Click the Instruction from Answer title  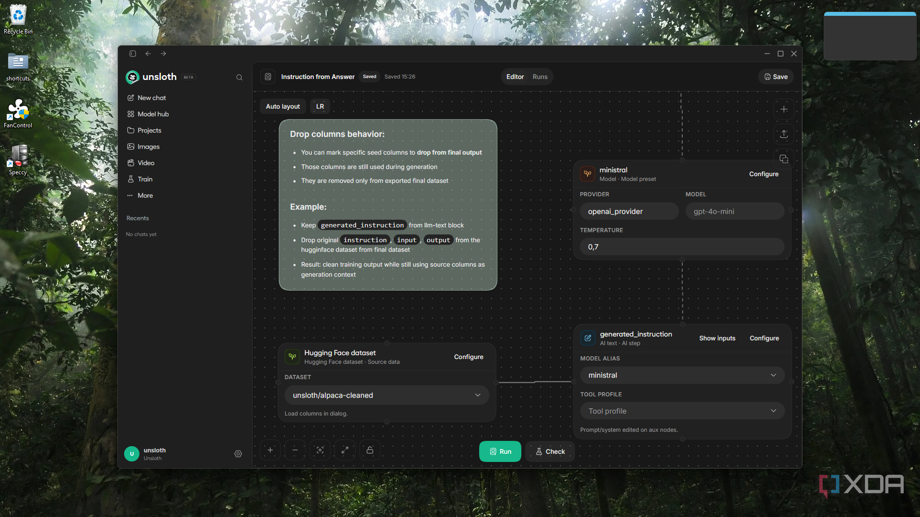318,77
